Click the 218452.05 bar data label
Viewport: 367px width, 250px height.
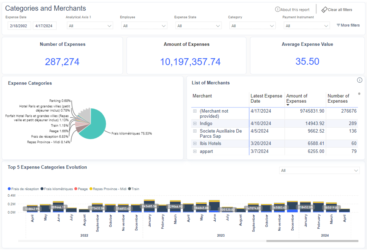click(x=305, y=207)
